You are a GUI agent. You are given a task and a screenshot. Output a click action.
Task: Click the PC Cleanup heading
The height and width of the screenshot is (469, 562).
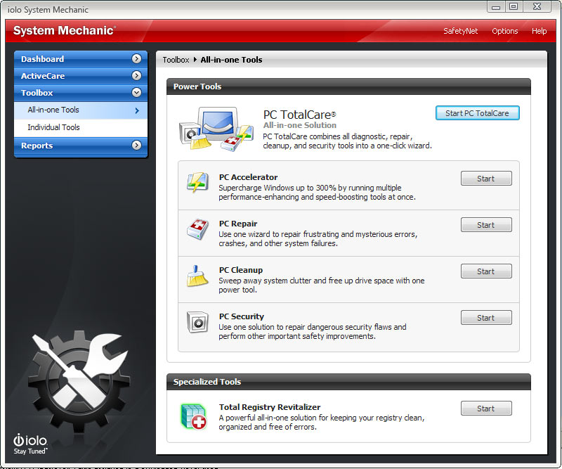point(240,270)
